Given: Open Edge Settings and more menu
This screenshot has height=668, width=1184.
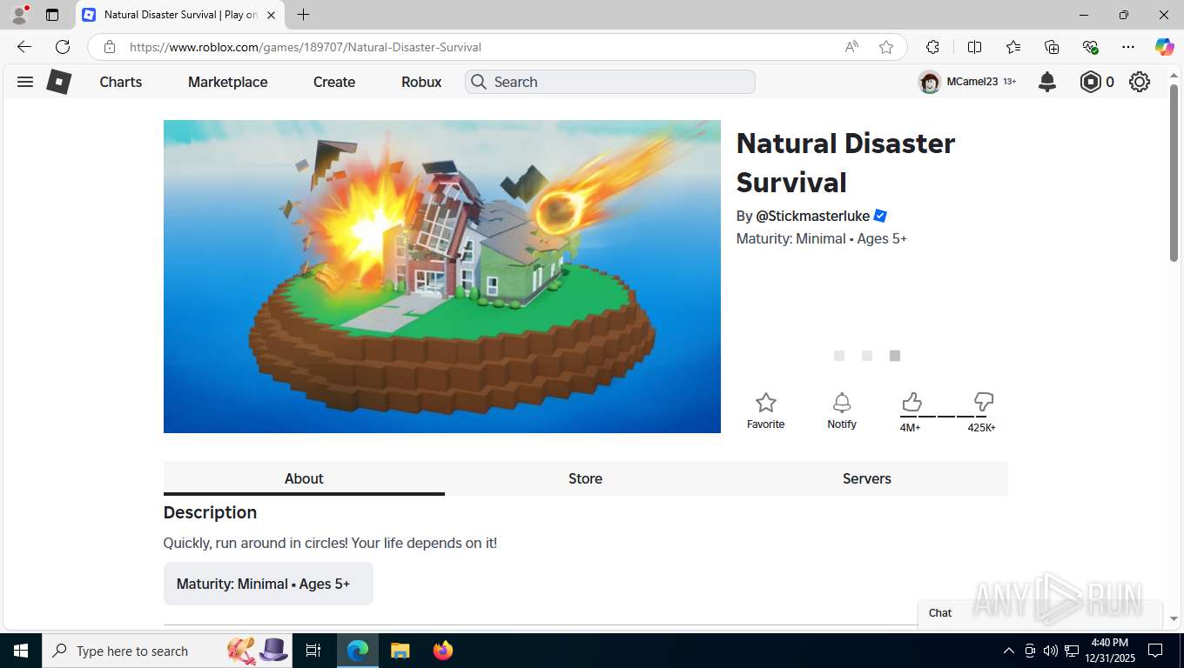Looking at the screenshot, I should [x=1128, y=47].
